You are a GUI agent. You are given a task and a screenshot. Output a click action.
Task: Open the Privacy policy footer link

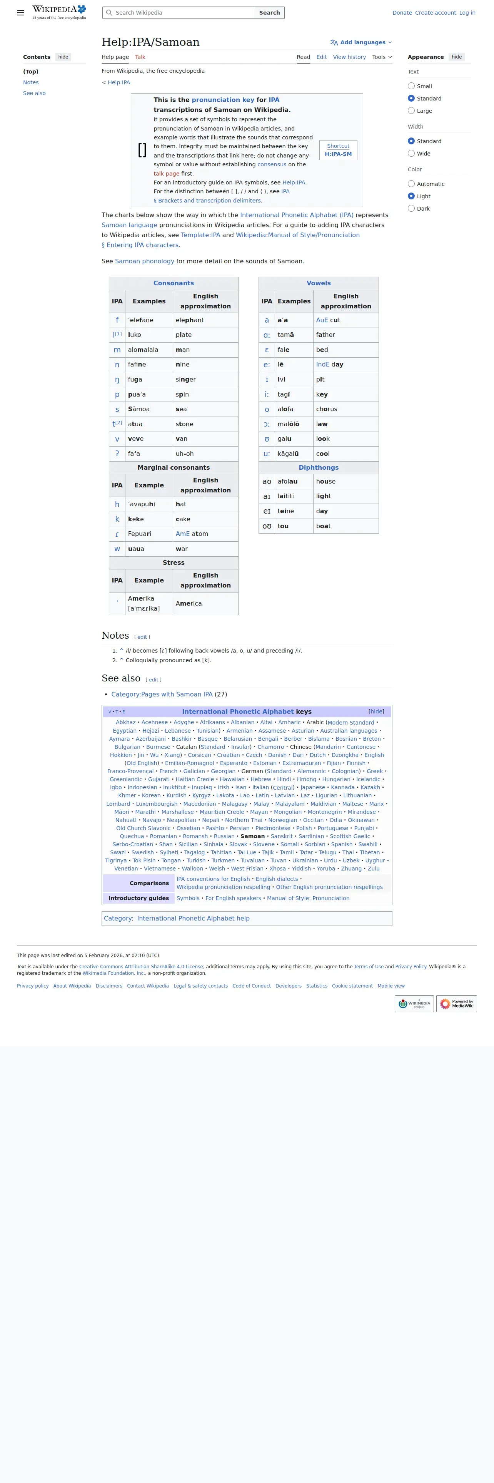tap(33, 986)
